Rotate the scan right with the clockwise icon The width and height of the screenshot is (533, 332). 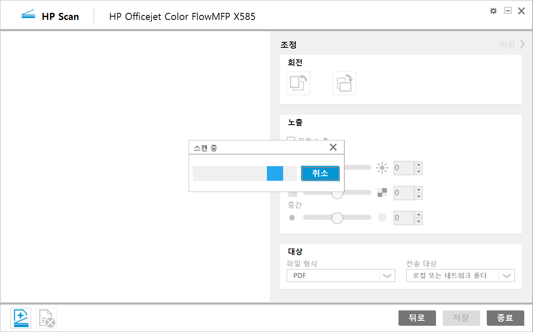[344, 83]
